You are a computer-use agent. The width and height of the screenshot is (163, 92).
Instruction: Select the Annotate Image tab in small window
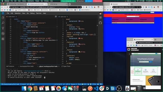click(x=143, y=40)
